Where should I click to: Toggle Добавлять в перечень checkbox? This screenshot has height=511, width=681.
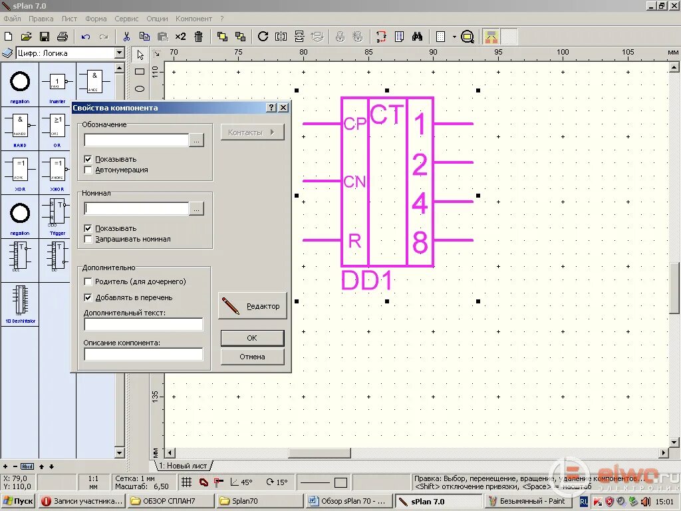coord(88,297)
